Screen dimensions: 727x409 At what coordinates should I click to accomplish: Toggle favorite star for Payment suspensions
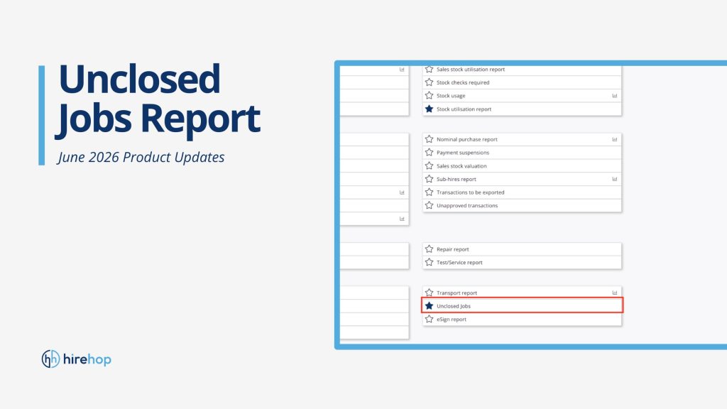(429, 152)
